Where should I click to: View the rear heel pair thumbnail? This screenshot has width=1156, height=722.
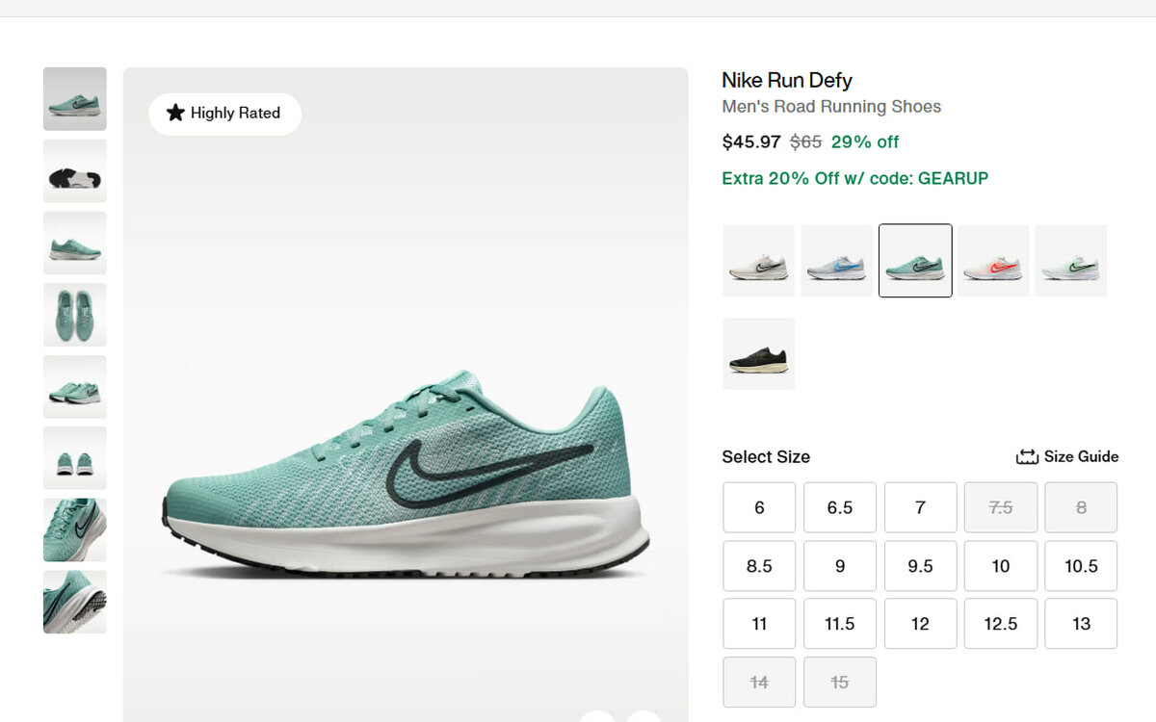75,458
